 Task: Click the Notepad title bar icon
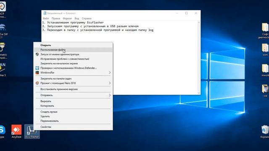click(45, 13)
